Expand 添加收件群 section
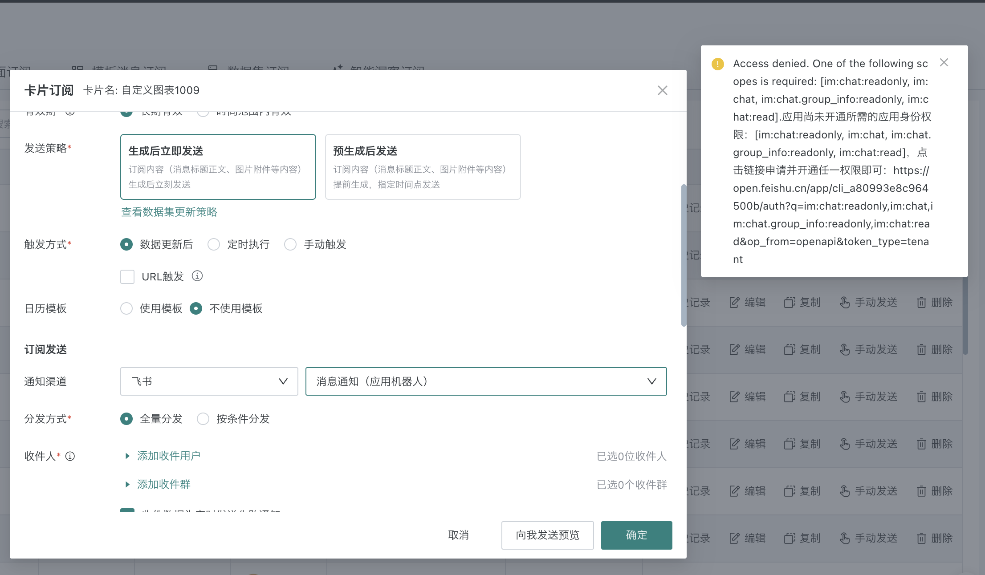This screenshot has height=575, width=985. point(158,484)
